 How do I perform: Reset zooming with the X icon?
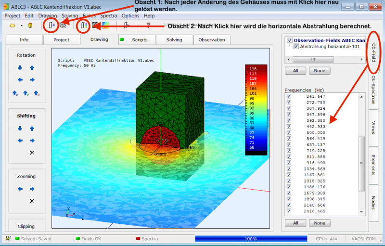pyautogui.click(x=32, y=201)
